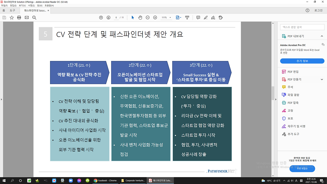Screen dimensions: 327x184
Task: Open the 채우기 및 서명 tool
Action: [294, 126]
